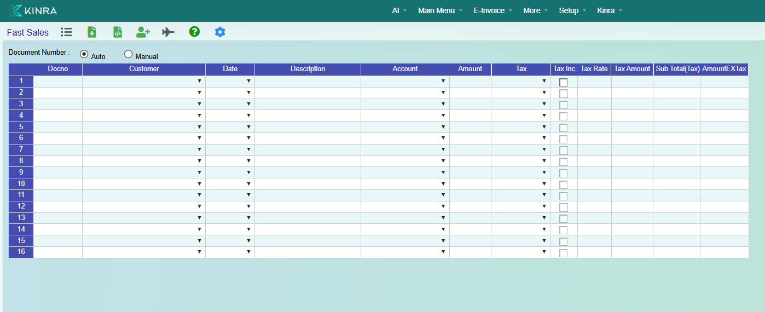Viewport: 765px width, 312px height.
Task: Open Customer dropdown in row 14
Action: (199, 229)
